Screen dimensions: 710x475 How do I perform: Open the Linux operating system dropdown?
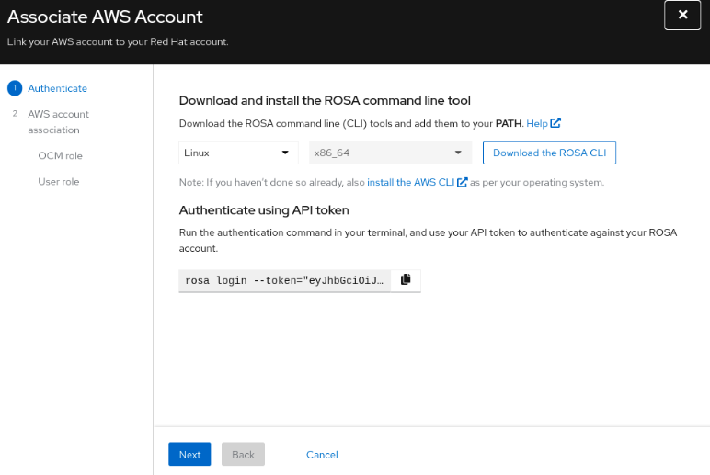(238, 153)
